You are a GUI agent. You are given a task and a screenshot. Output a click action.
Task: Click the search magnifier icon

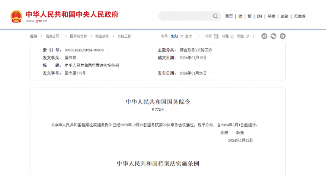[x=215, y=16]
